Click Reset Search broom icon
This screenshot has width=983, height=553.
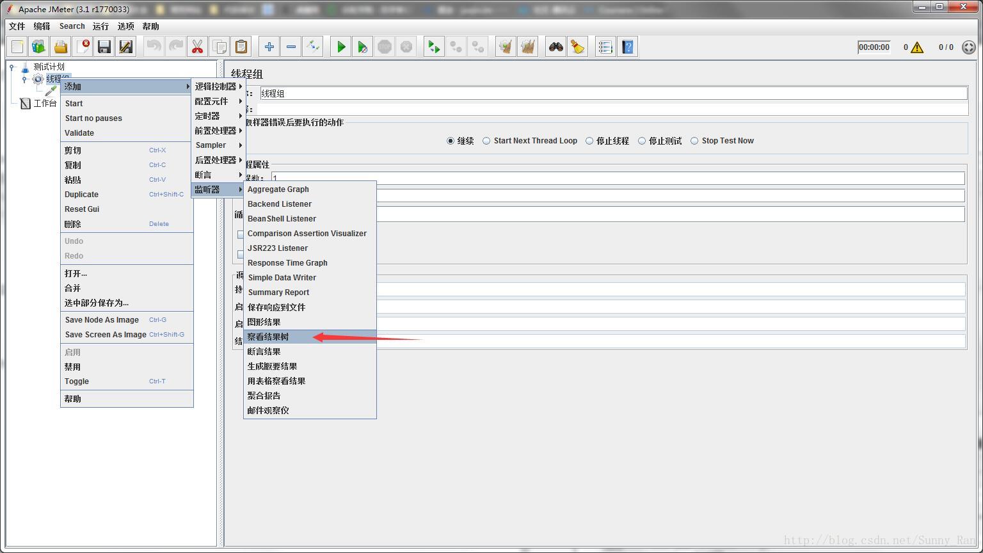click(x=578, y=47)
